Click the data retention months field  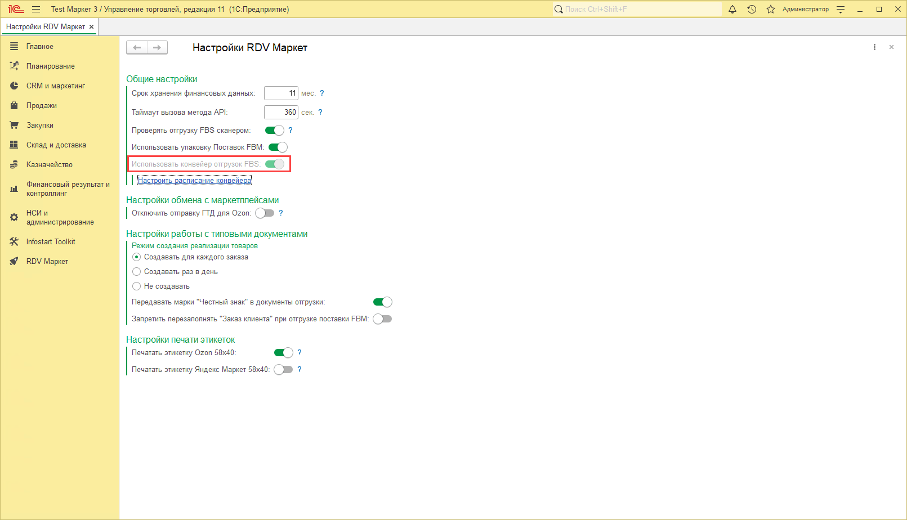point(281,93)
